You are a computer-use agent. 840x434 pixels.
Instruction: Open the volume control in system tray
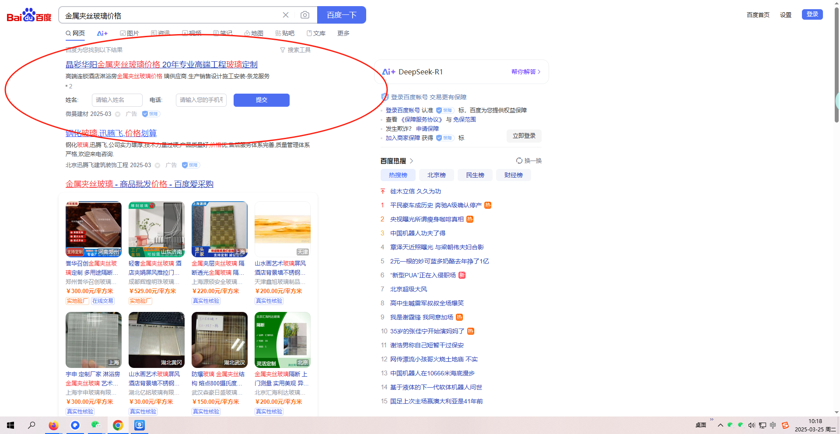point(752,425)
